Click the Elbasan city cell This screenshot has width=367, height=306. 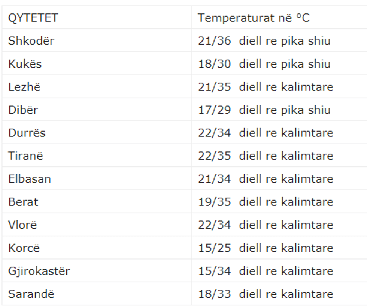(30, 179)
